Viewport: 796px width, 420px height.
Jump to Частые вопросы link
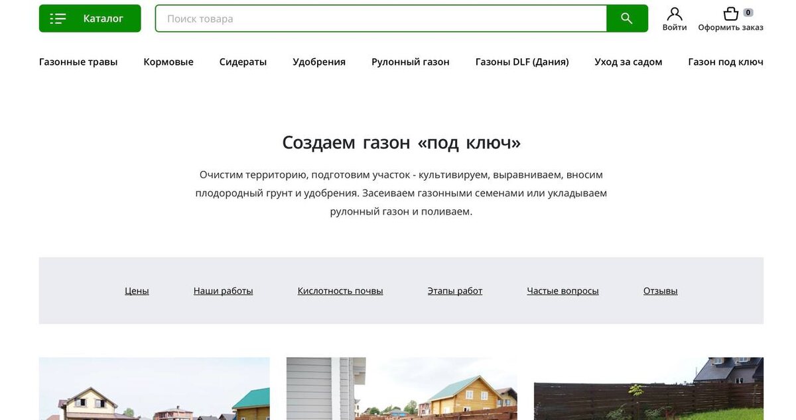(x=563, y=291)
